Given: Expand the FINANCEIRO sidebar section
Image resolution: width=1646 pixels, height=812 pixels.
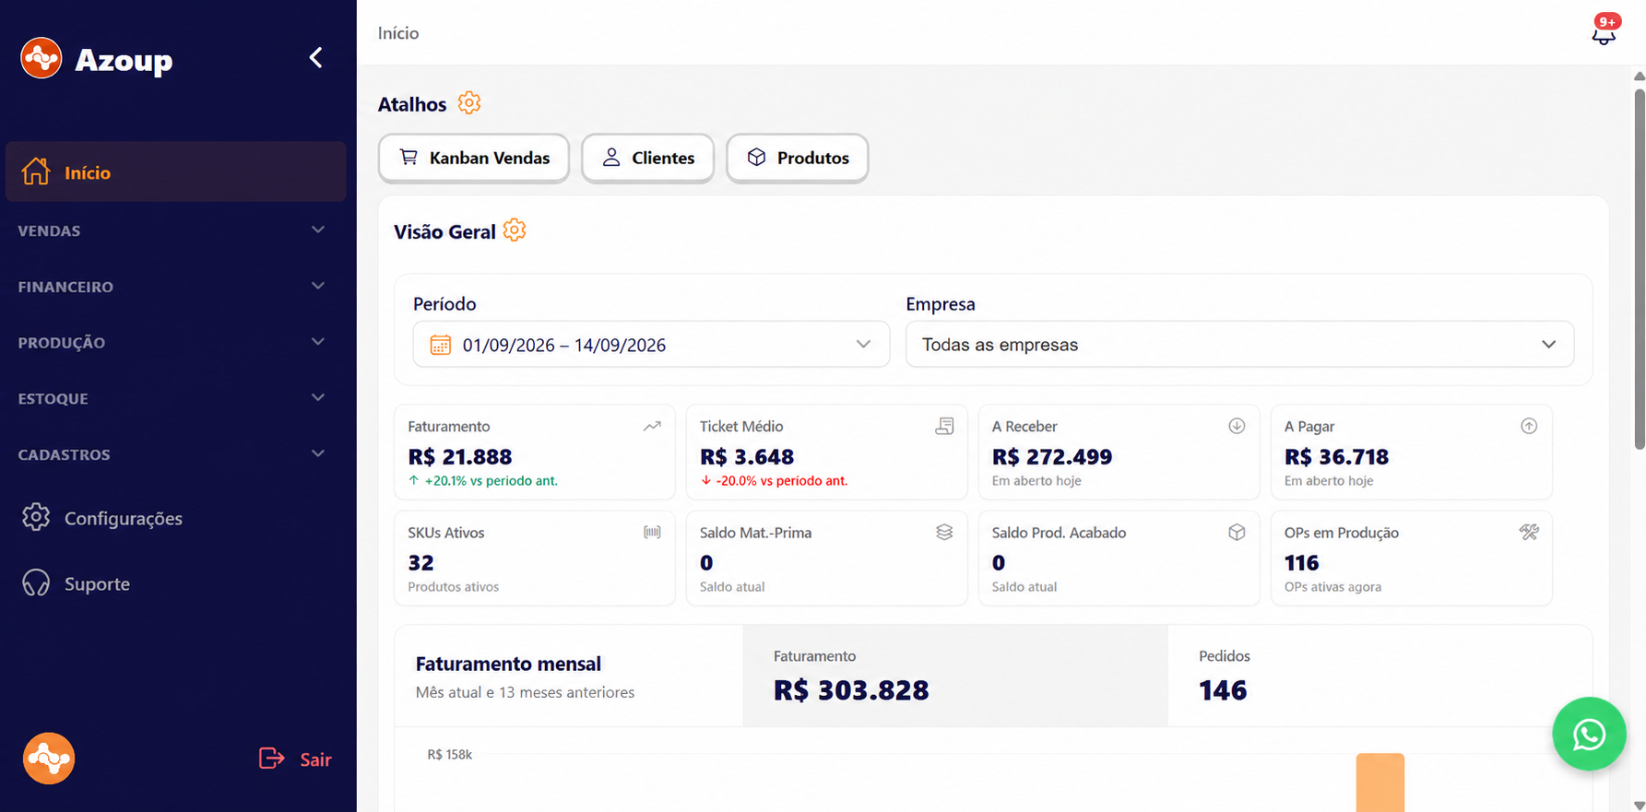Looking at the screenshot, I should (x=173, y=287).
